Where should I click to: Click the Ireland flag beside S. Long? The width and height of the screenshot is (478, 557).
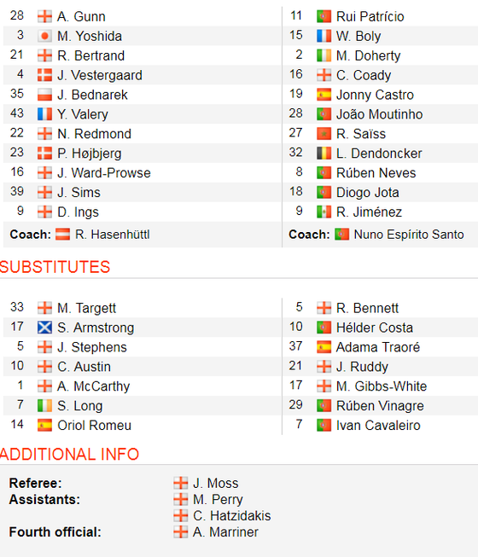click(44, 406)
